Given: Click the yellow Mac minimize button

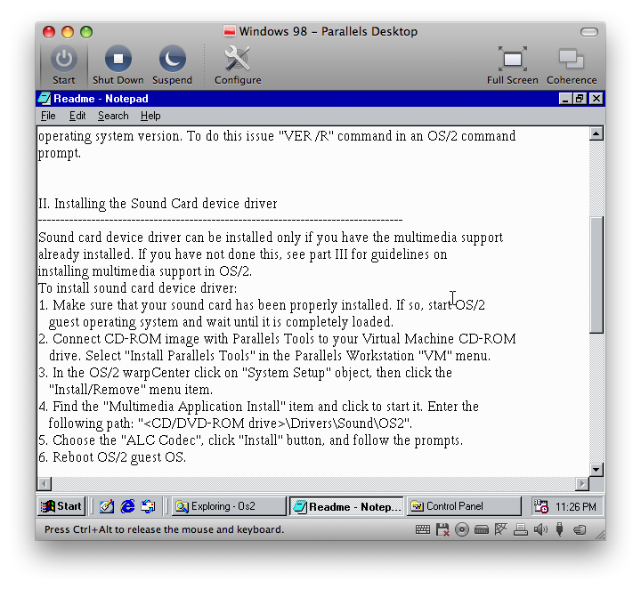Looking at the screenshot, I should [68, 32].
